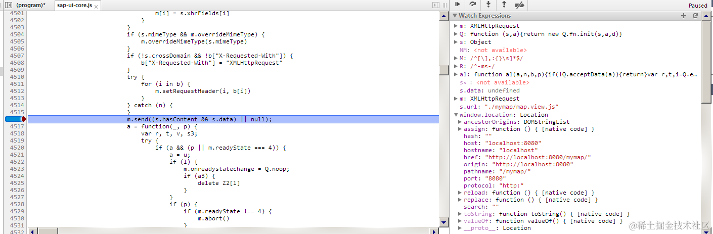Select the 's.data: undefined' watch entry
Image resolution: width=713 pixels, height=234 pixels.
click(x=489, y=90)
